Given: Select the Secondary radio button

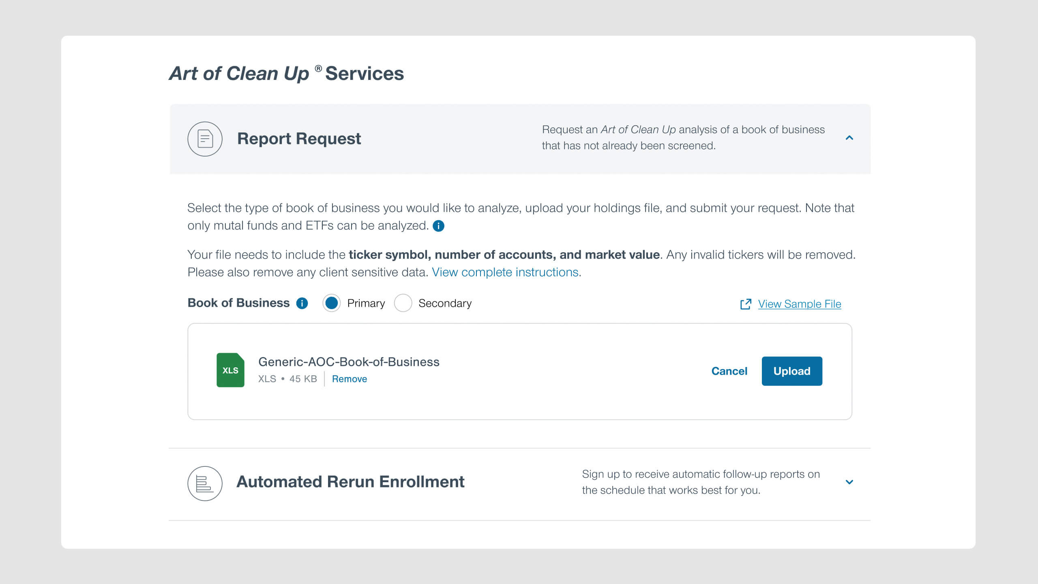Looking at the screenshot, I should [x=403, y=303].
